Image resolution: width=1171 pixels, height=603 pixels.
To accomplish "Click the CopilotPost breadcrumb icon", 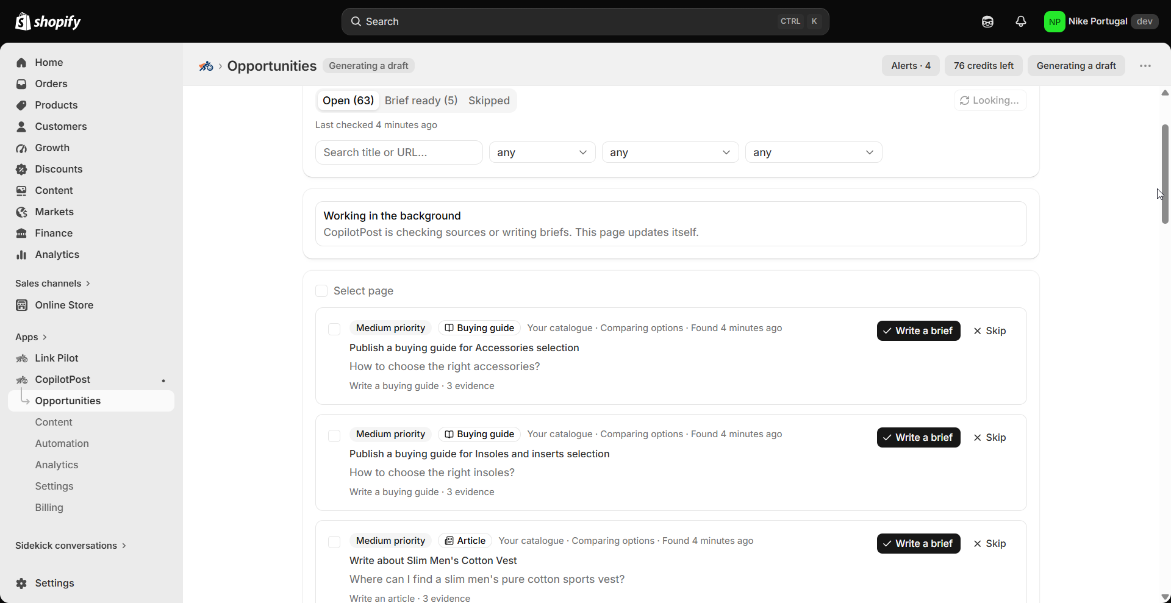I will (206, 66).
